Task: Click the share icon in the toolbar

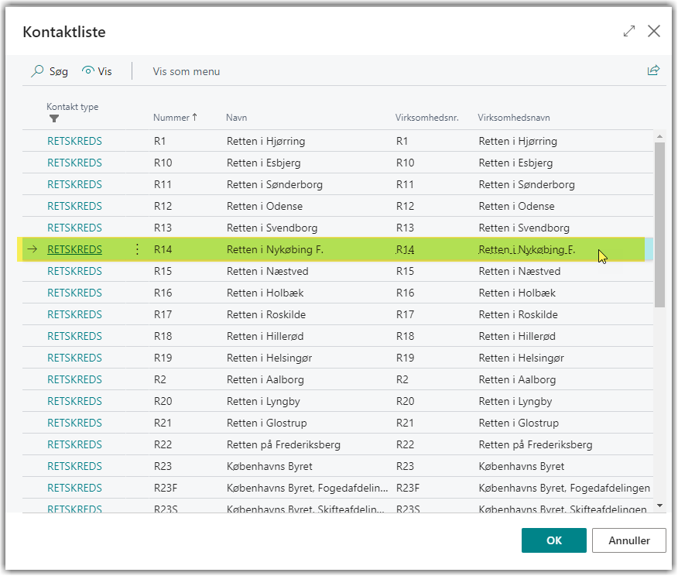Action: 653,70
